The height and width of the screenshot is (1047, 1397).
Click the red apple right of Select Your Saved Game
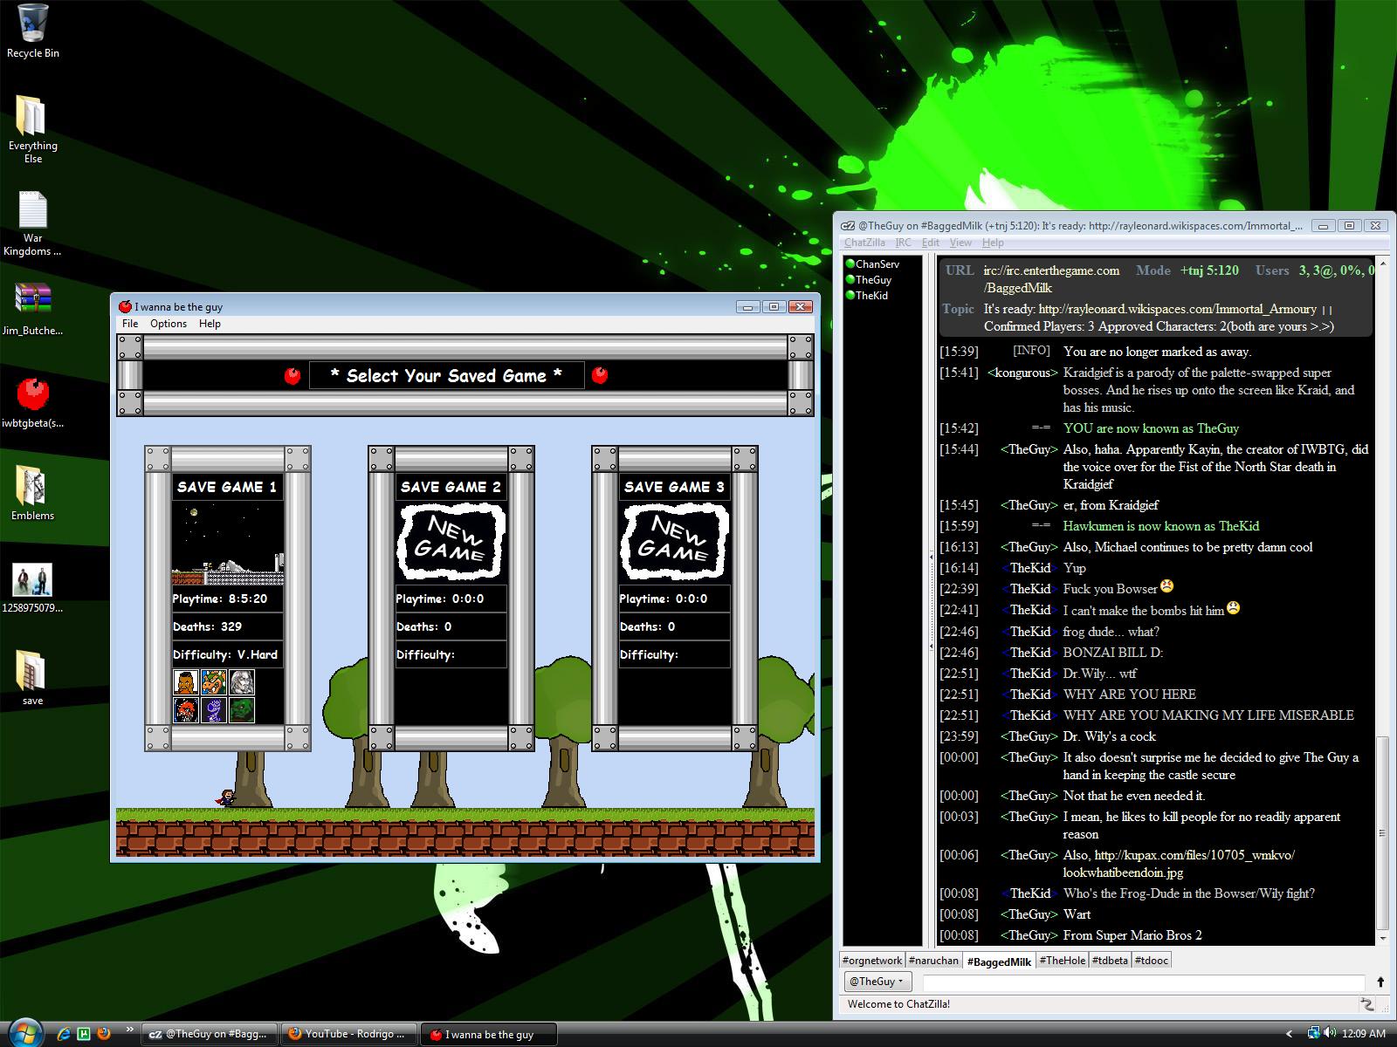600,376
